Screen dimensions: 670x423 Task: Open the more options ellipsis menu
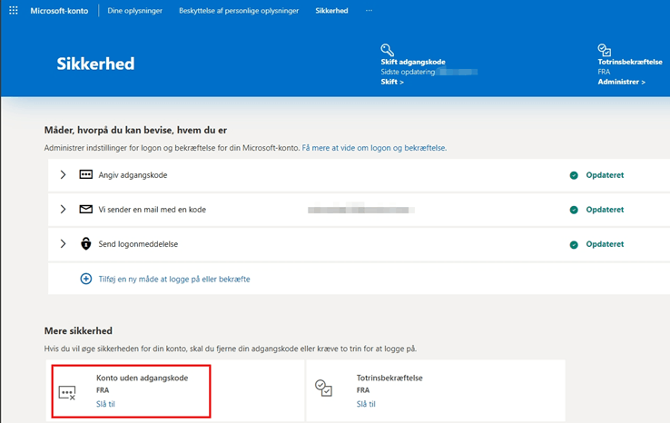pos(369,11)
